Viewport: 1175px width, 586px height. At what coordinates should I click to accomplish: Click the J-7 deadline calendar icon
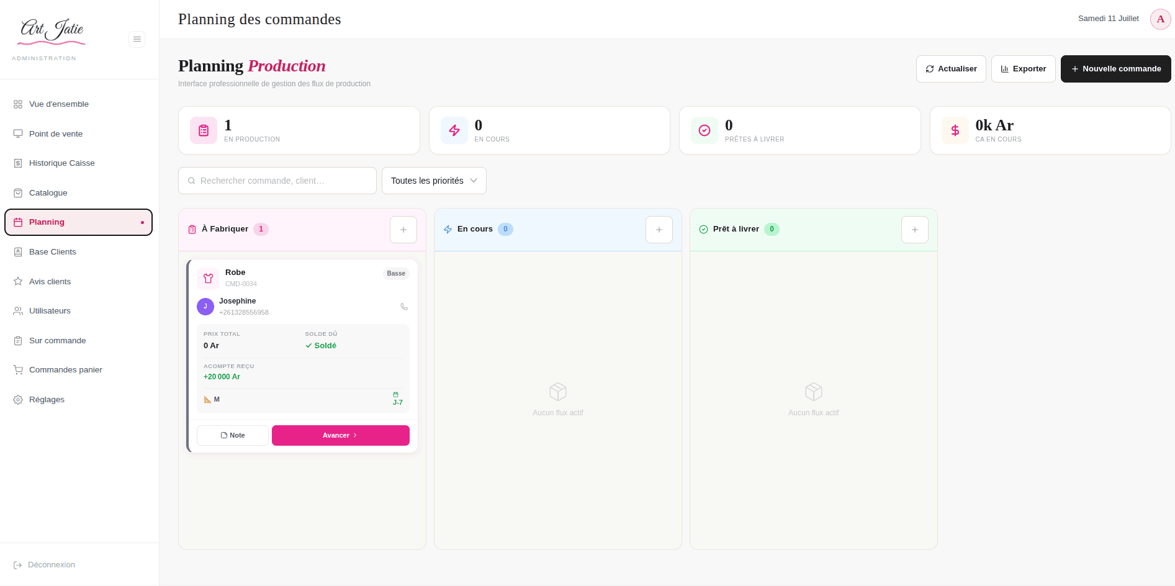(396, 395)
